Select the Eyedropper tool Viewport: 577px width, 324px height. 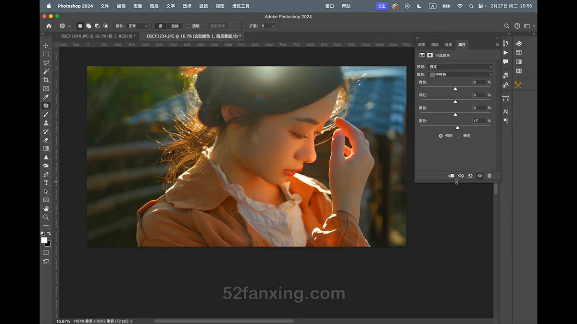pos(46,97)
